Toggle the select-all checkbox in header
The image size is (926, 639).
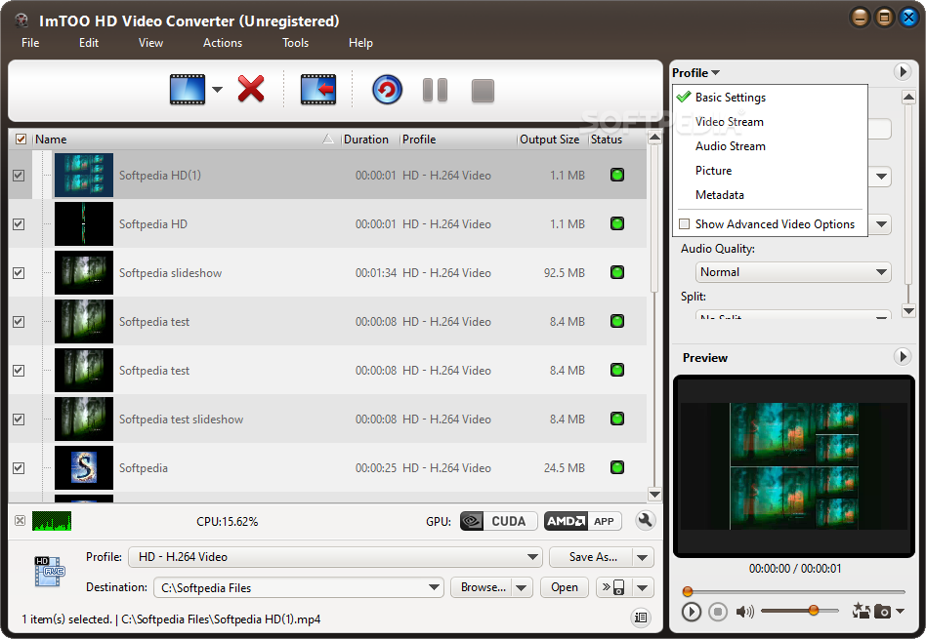21,140
